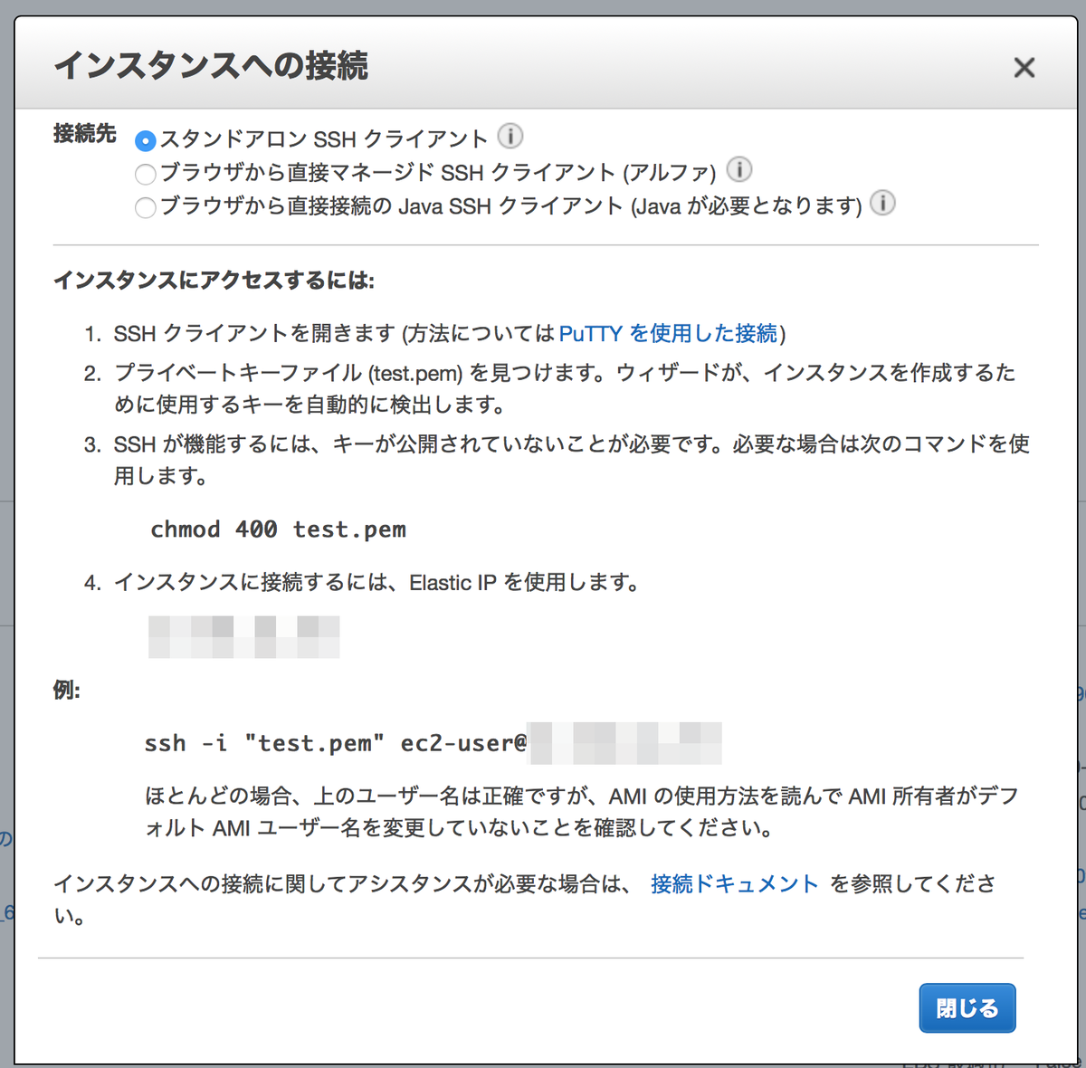Open info icon beside マネージド SSH クライアント (アルファ)
The image size is (1086, 1068).
coord(739,169)
